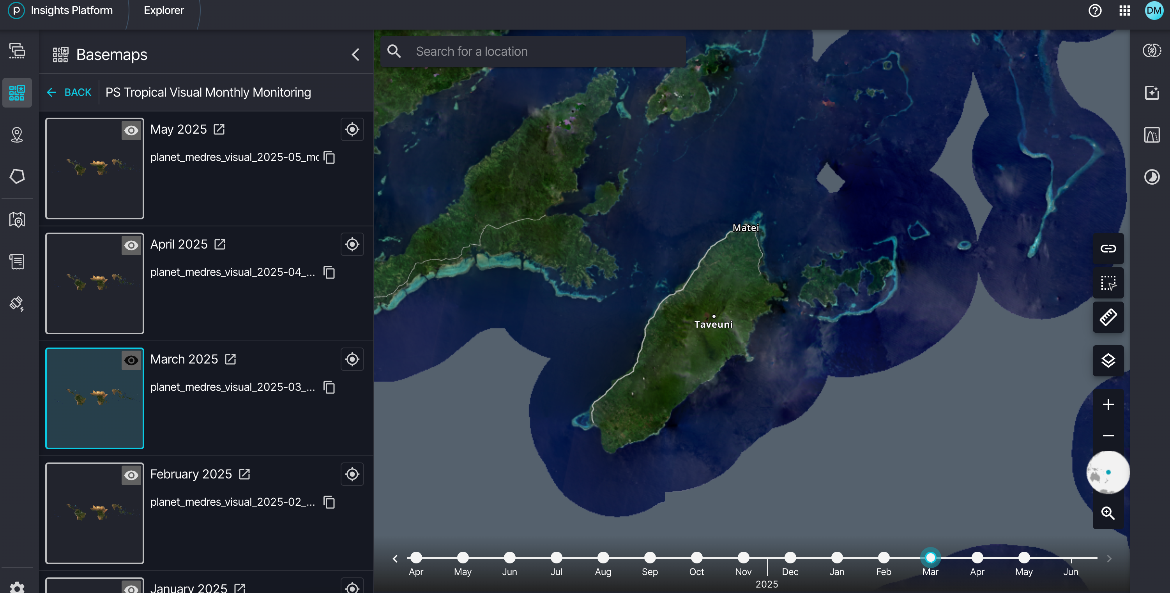Select the Basemaps sidebar icon

coord(17,93)
